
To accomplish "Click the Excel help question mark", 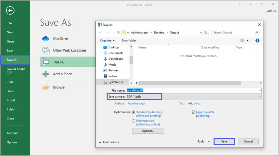I will click(x=239, y=4).
